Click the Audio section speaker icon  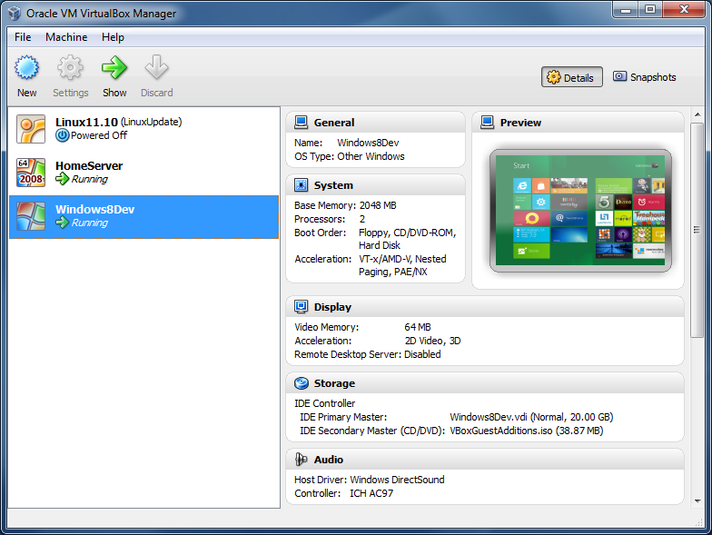click(302, 460)
